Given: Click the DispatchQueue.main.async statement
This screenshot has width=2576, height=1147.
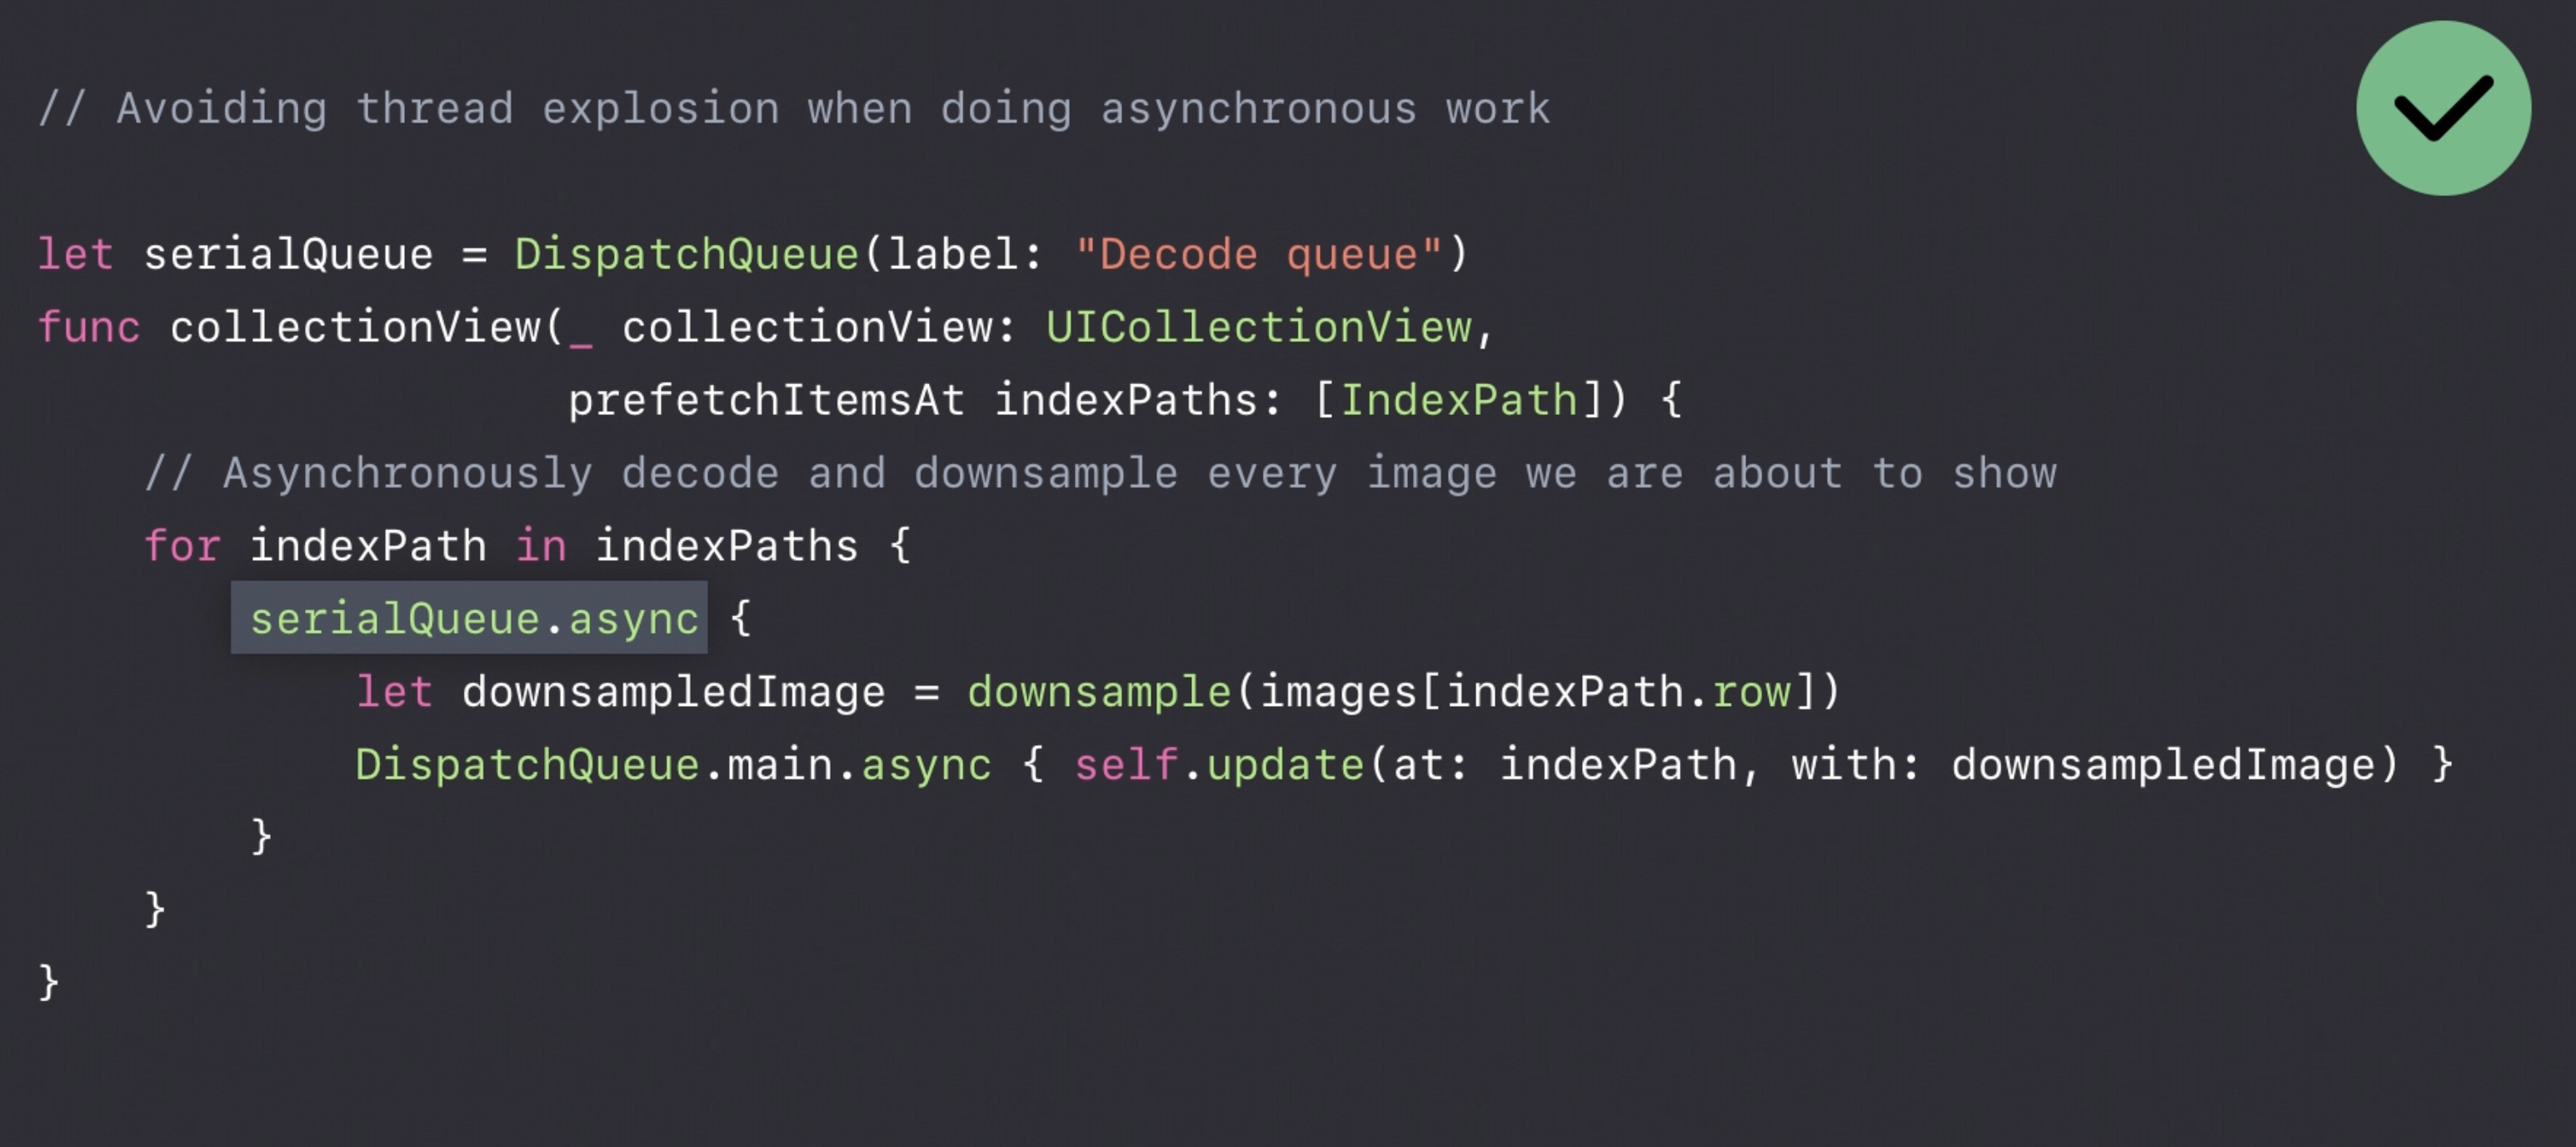Looking at the screenshot, I should tap(672, 764).
